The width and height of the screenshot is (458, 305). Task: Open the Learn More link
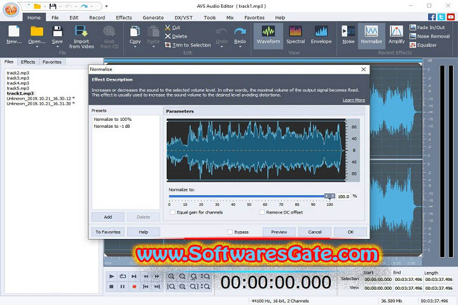(x=354, y=100)
